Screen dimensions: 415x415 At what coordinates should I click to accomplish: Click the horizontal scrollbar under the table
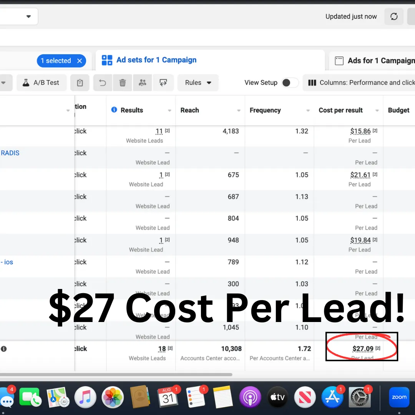click(x=116, y=375)
